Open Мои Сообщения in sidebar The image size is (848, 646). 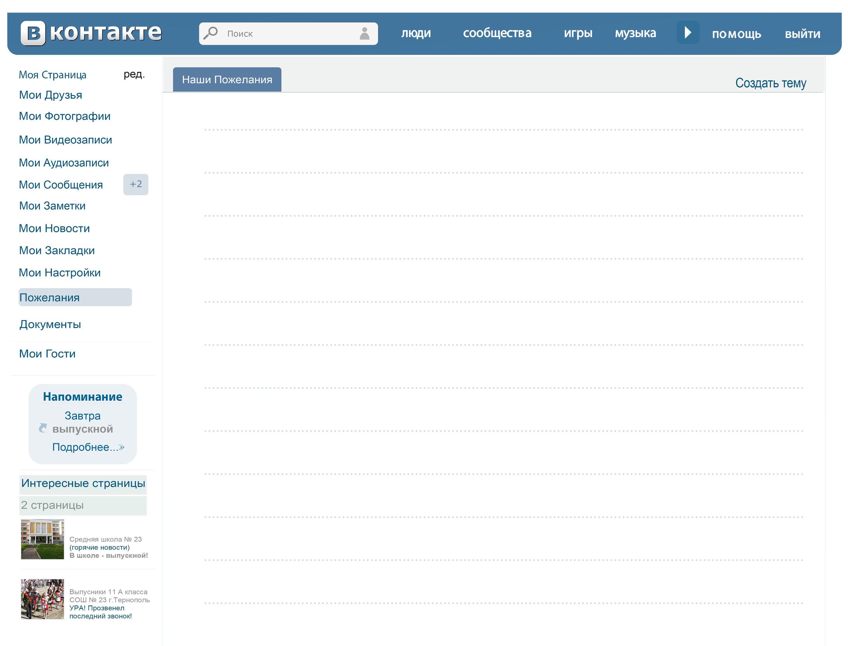coord(61,185)
